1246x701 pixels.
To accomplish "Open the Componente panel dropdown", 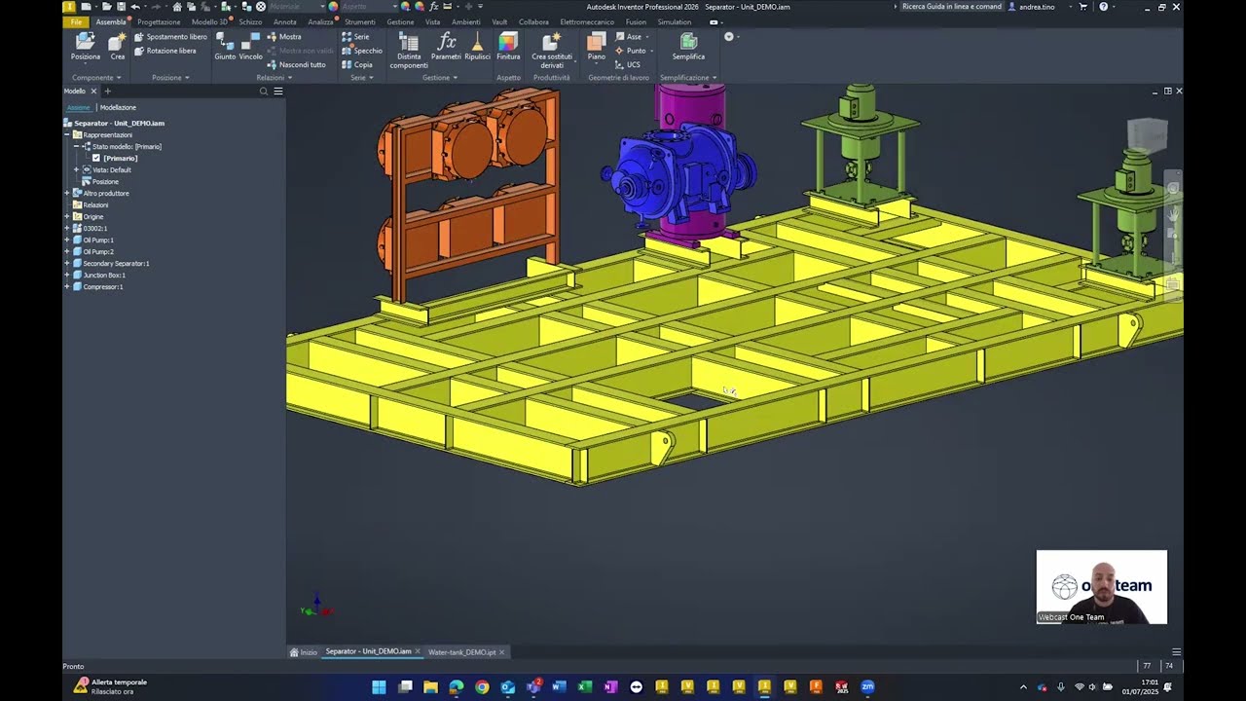I will [95, 78].
